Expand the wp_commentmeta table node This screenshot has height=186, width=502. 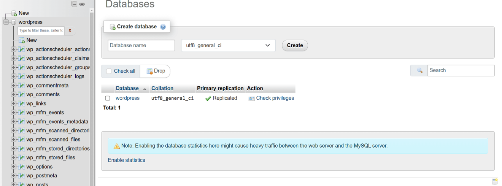[x=13, y=85]
